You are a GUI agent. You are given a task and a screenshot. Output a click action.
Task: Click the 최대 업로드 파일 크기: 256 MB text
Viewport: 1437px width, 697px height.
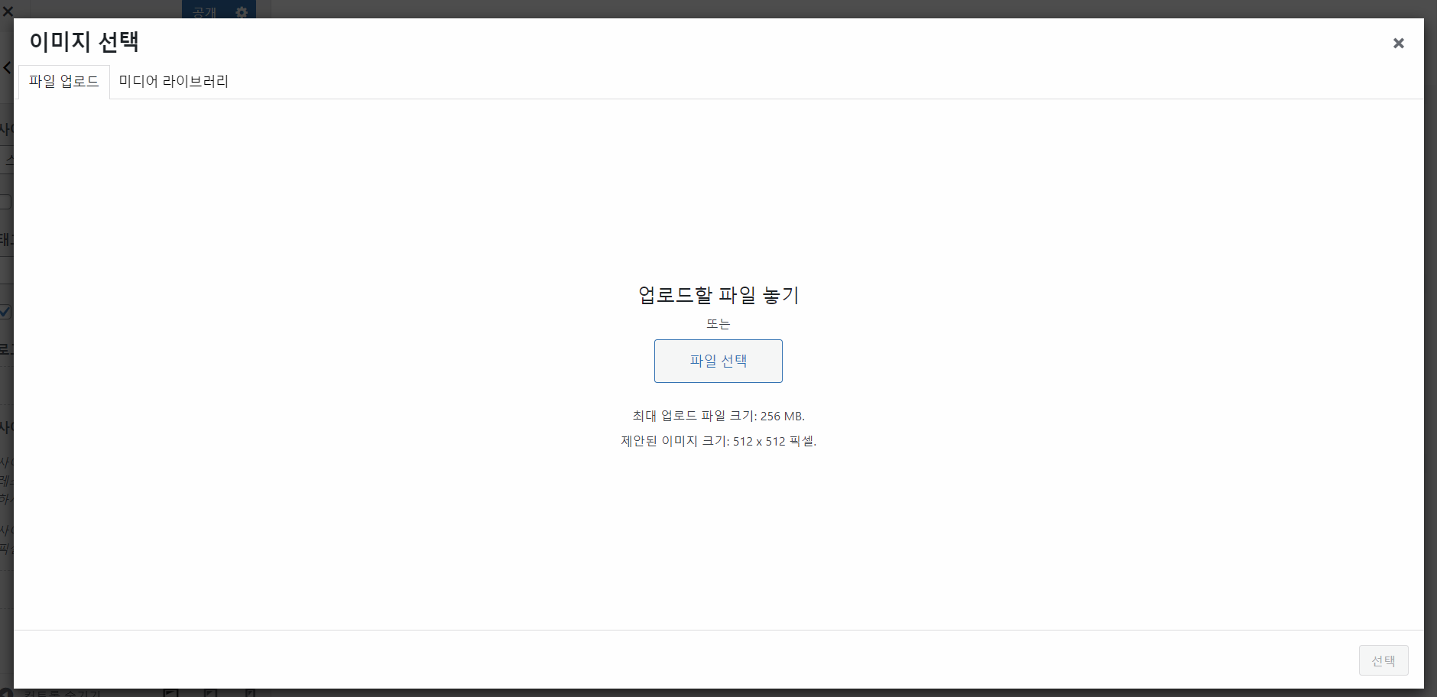tap(718, 416)
